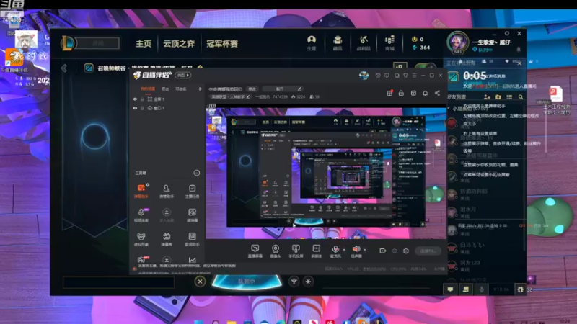The image size is (577, 324).
Task: Open the 商城 store icon
Action: click(x=389, y=42)
